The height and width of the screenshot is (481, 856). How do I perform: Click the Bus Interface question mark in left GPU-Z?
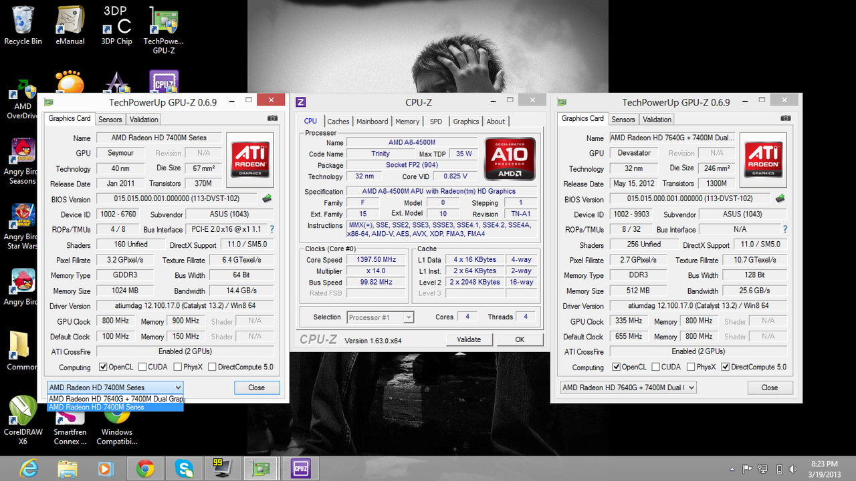(x=272, y=229)
